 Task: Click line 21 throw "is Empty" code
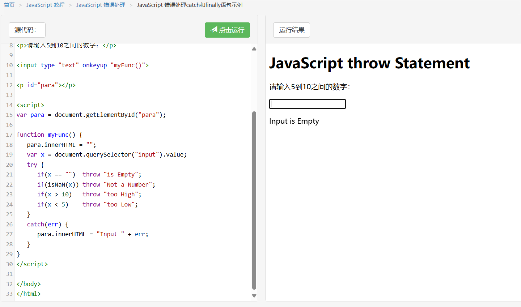coord(89,174)
